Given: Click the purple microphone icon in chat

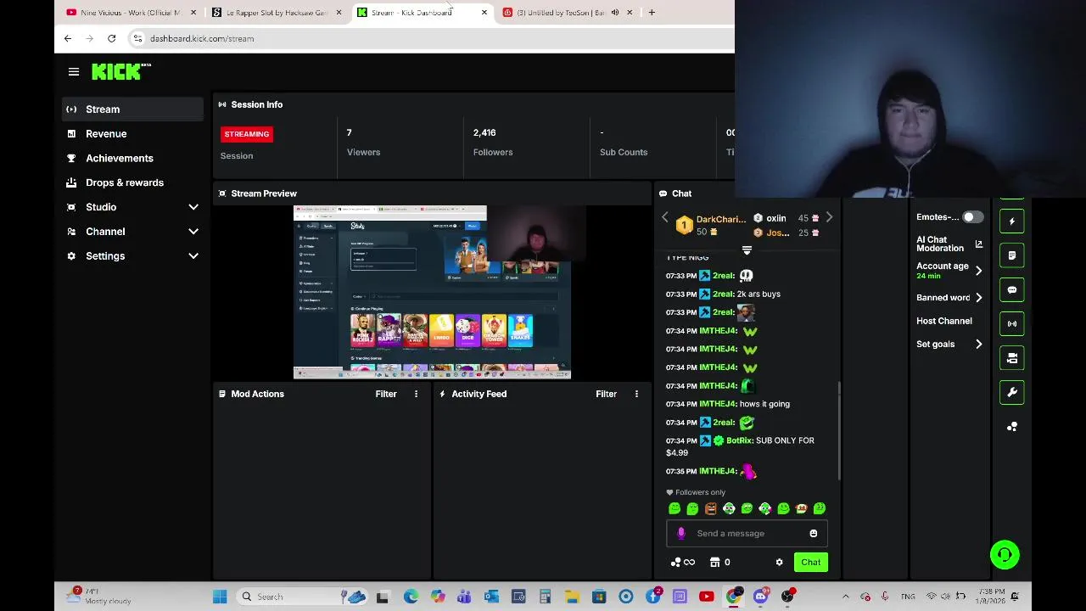Looking at the screenshot, I should tap(681, 534).
